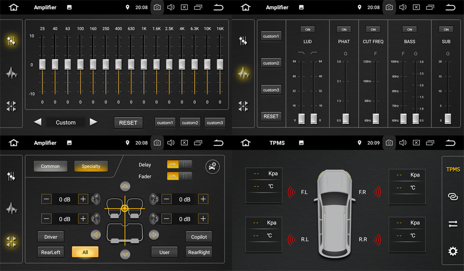Select the Specialty tab
Image resolution: width=464 pixels, height=271 pixels.
coord(91,166)
